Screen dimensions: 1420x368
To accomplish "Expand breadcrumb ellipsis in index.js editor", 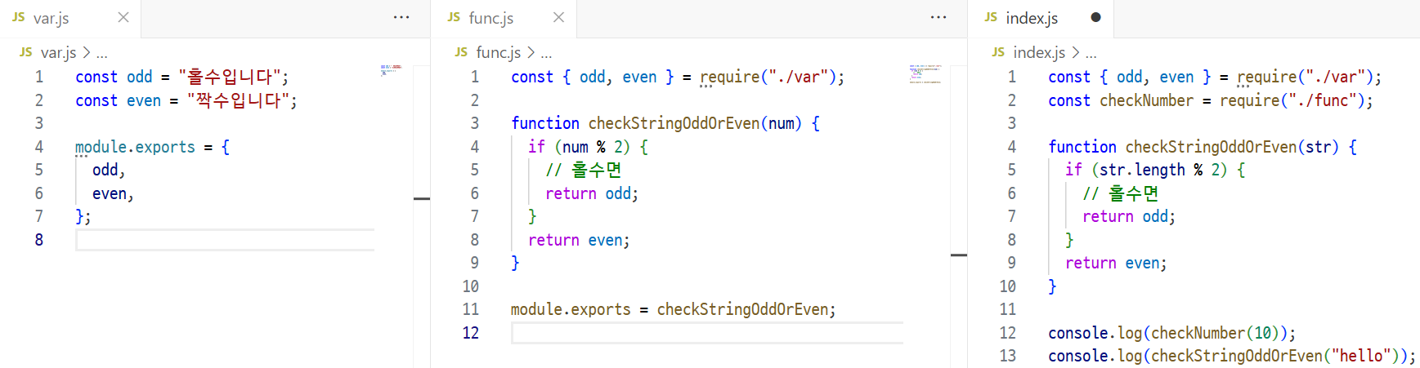I will [1091, 54].
